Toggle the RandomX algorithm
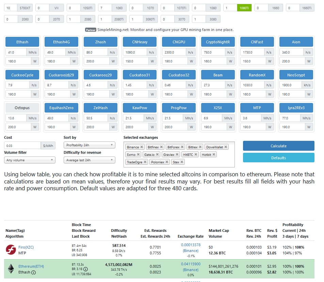 [x=257, y=75]
